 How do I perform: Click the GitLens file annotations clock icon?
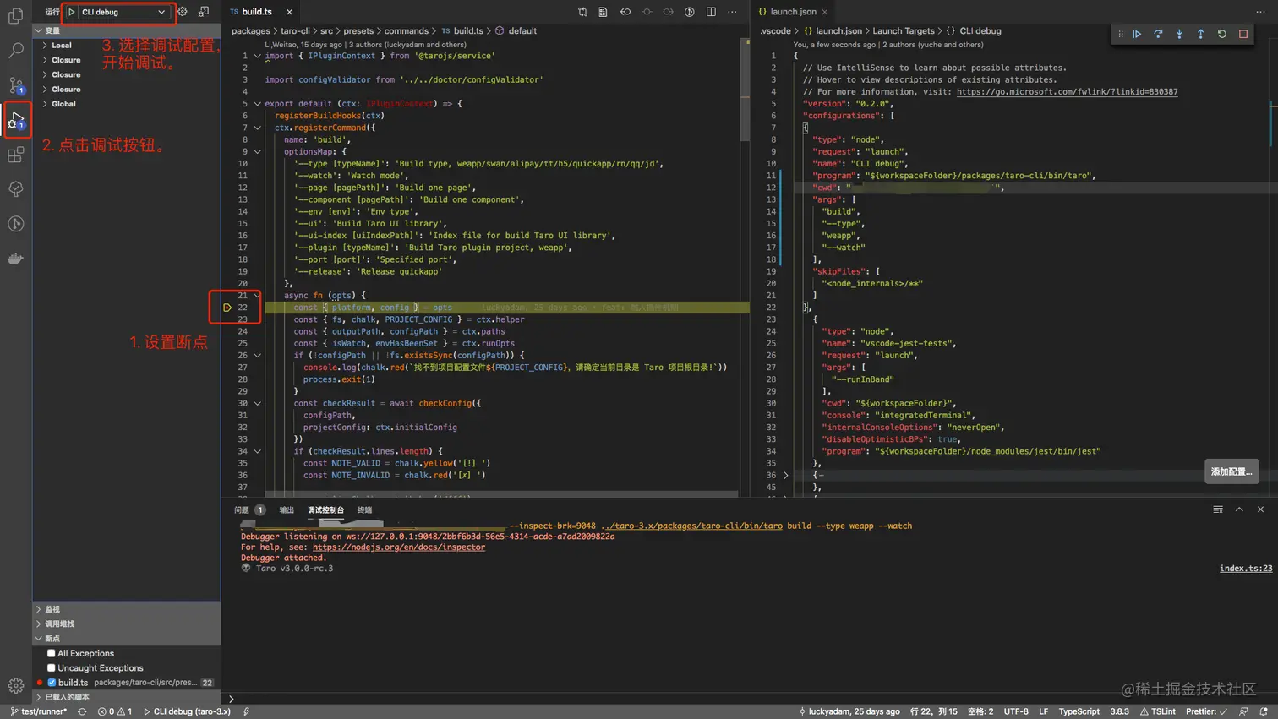coord(690,12)
